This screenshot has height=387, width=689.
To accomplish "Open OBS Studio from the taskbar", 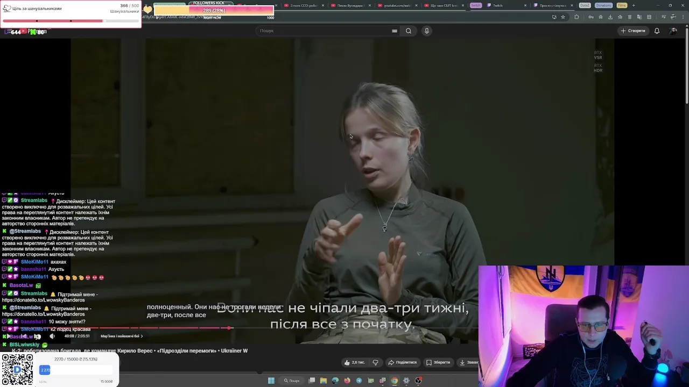I will point(418,381).
